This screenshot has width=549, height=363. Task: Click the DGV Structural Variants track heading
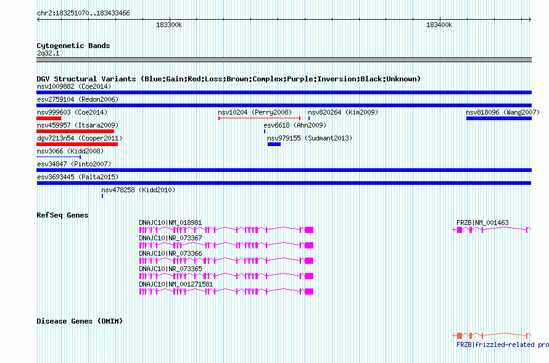[x=229, y=79]
